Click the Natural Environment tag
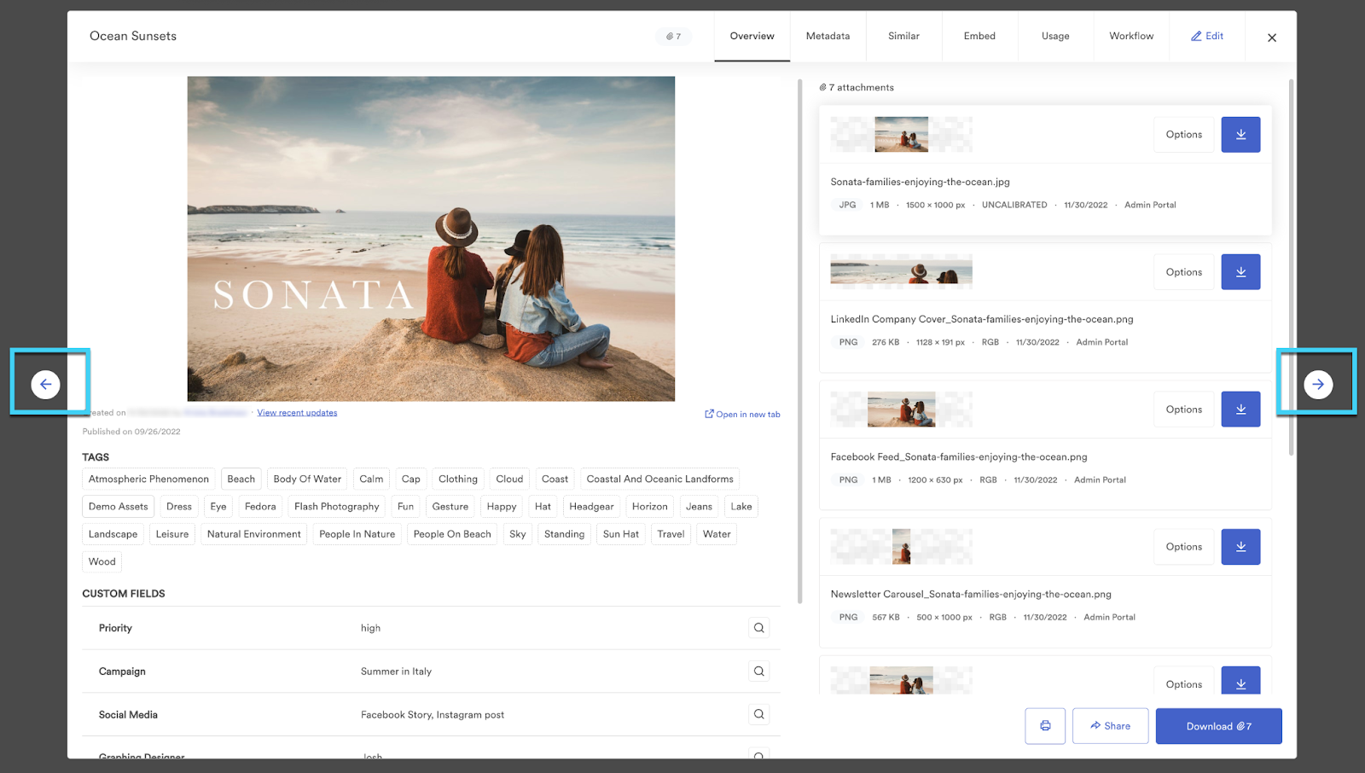This screenshot has width=1365, height=773. point(253,534)
